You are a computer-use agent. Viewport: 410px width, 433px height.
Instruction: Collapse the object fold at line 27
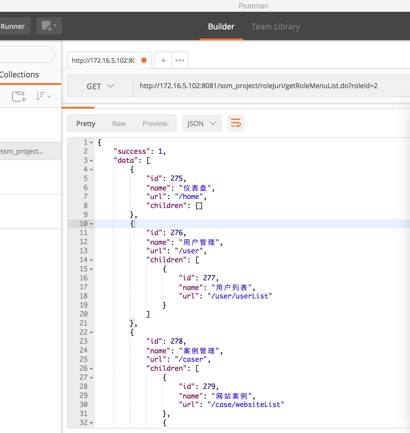tap(91, 378)
